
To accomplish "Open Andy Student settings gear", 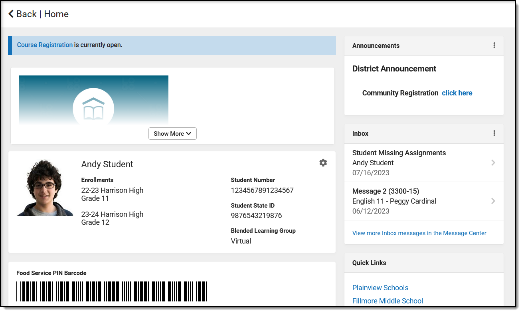I will [x=323, y=162].
